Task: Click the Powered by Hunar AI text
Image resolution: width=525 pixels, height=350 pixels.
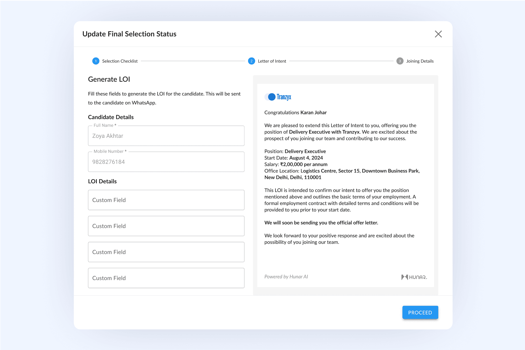Action: (x=286, y=277)
